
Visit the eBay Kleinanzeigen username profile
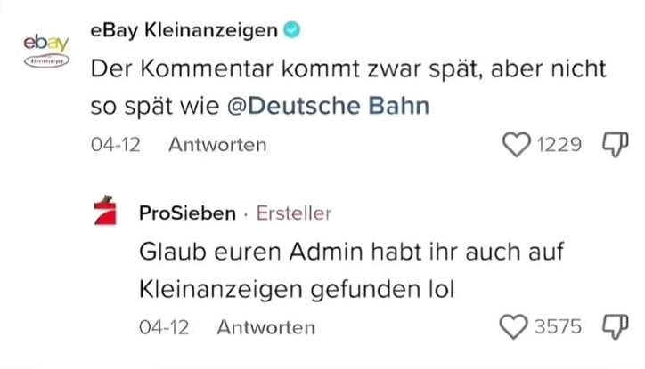coord(184,30)
